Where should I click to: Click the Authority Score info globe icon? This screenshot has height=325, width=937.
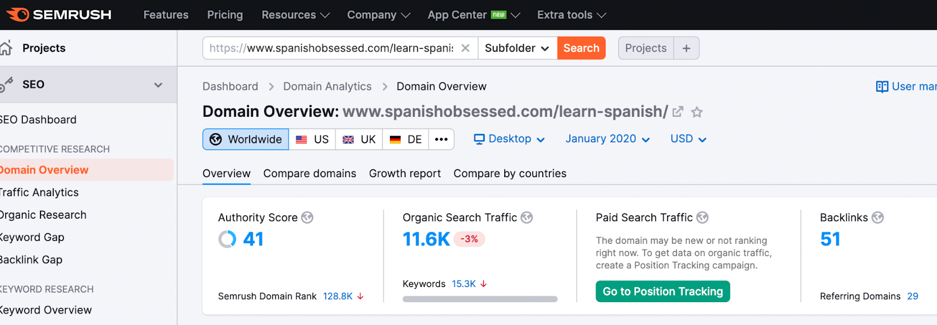(307, 217)
